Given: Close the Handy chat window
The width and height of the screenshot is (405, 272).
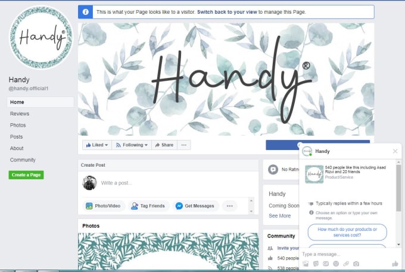Looking at the screenshot, I should click(395, 151).
